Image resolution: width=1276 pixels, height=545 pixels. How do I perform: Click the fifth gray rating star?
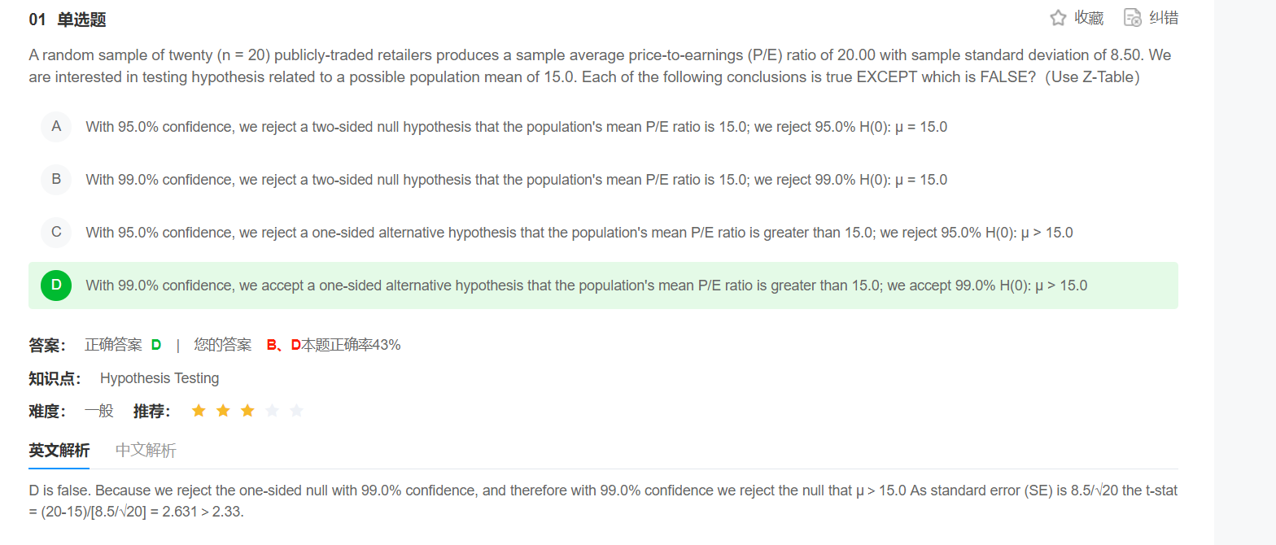coord(296,411)
